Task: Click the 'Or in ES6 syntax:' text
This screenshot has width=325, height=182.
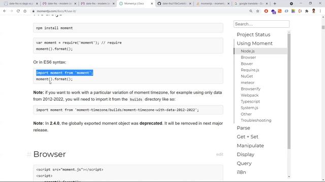Action: (50, 62)
